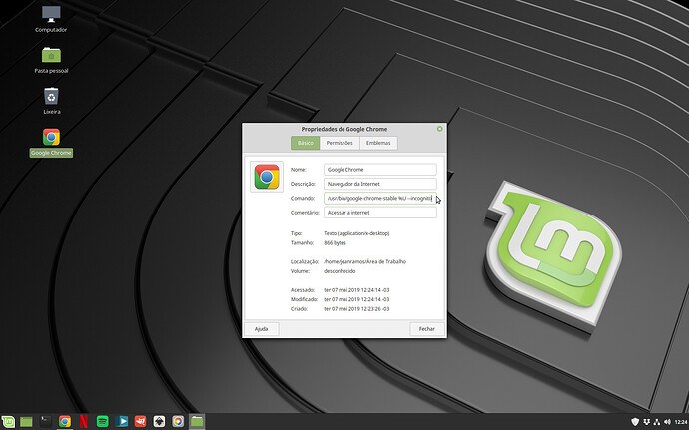Click the Chrome icon button in the properties dialog
The image size is (689, 430).
267,177
